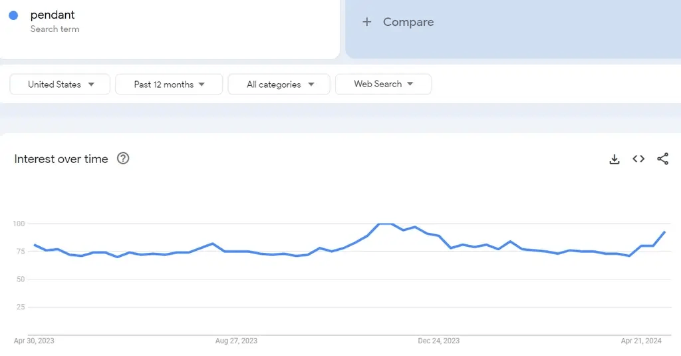Screen dimensions: 681x356
Task: Change the Web Search type dropdown
Action: click(x=383, y=84)
